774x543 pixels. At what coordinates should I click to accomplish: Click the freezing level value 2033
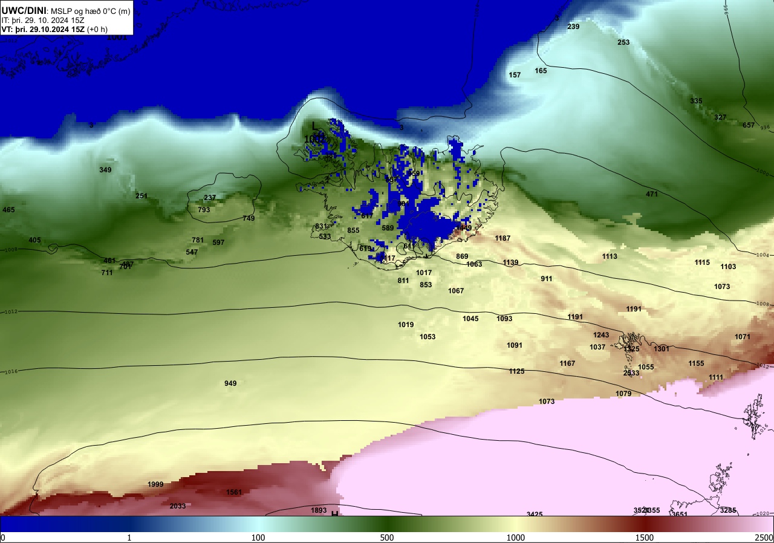178,506
